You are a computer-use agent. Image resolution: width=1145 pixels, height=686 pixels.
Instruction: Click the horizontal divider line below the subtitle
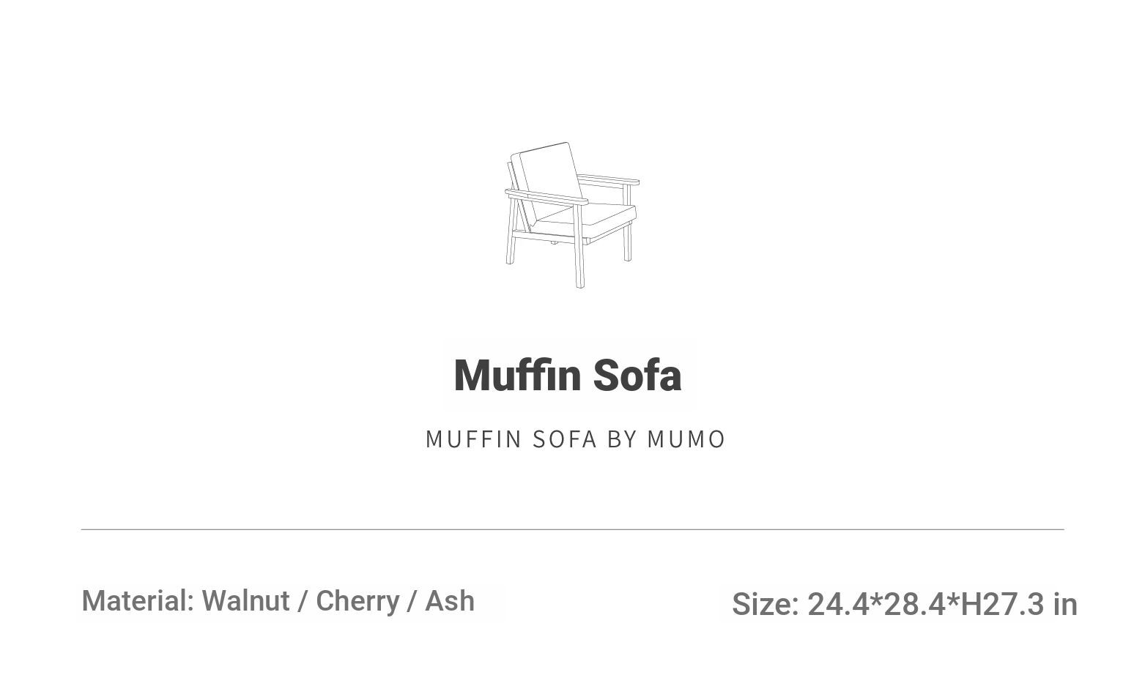(572, 529)
